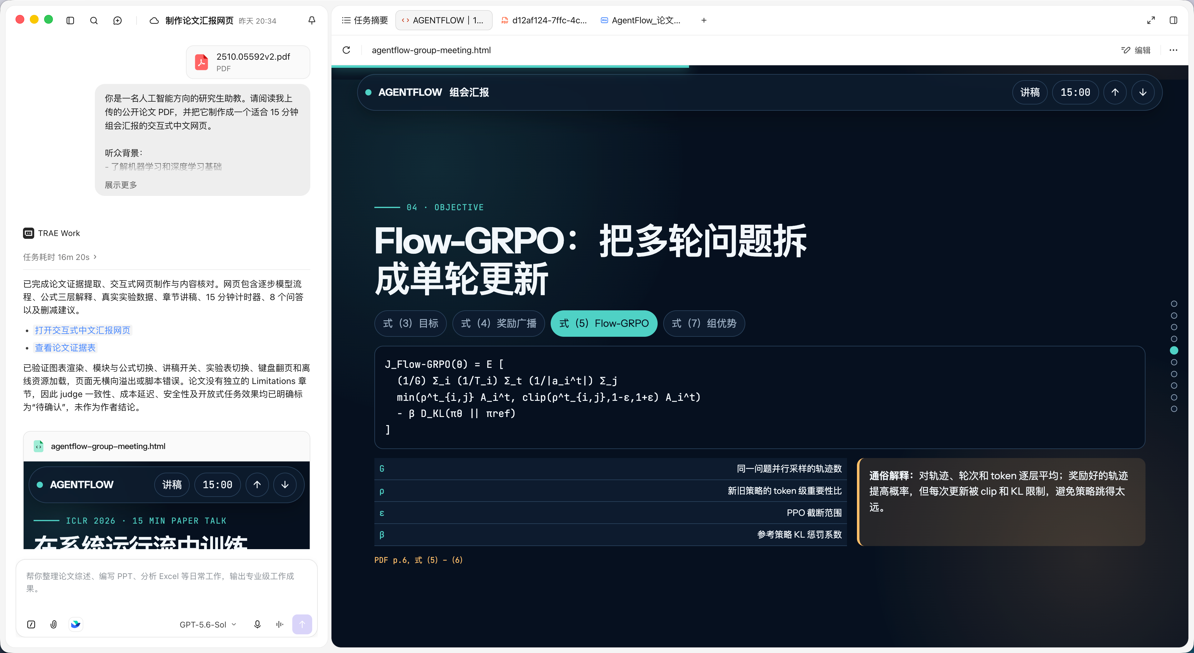
Task: Open the agentflow-group-meeting.html preview thumbnail
Action: [x=166, y=490]
